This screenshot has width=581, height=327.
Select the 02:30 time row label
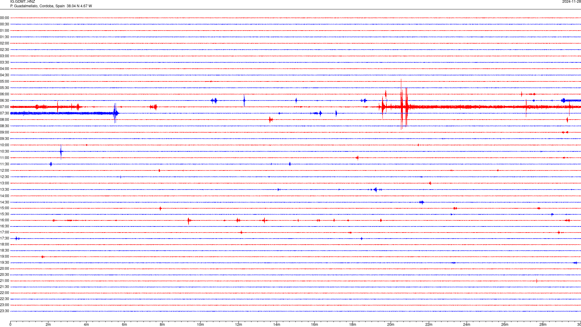click(5, 50)
